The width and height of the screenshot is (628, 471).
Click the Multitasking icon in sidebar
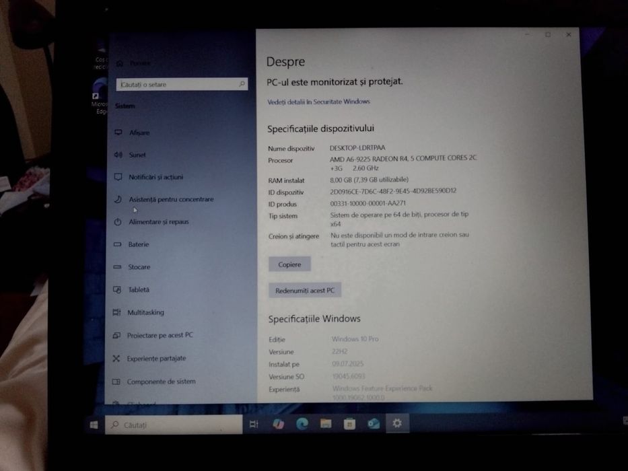116,312
